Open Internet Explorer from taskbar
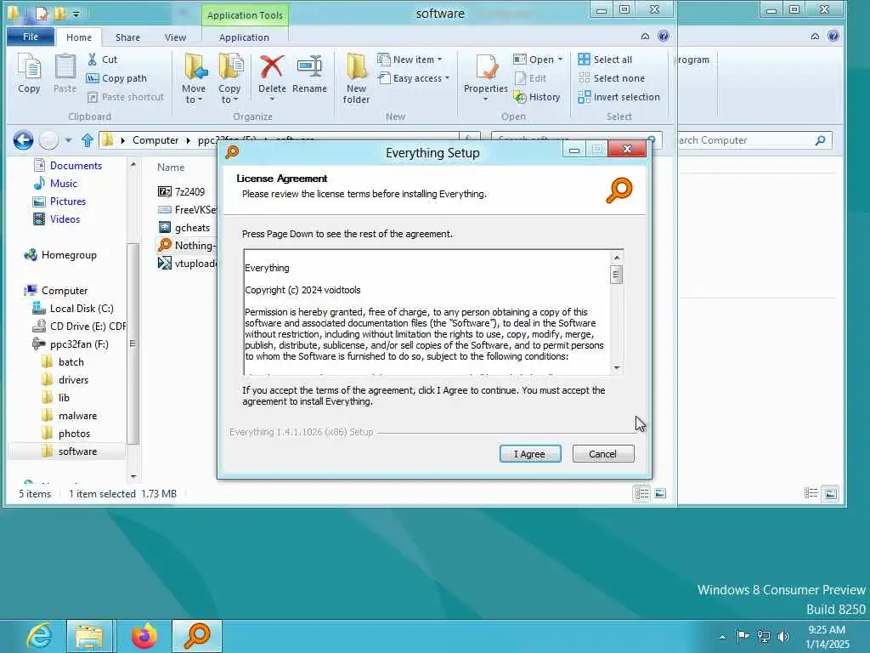 click(39, 636)
